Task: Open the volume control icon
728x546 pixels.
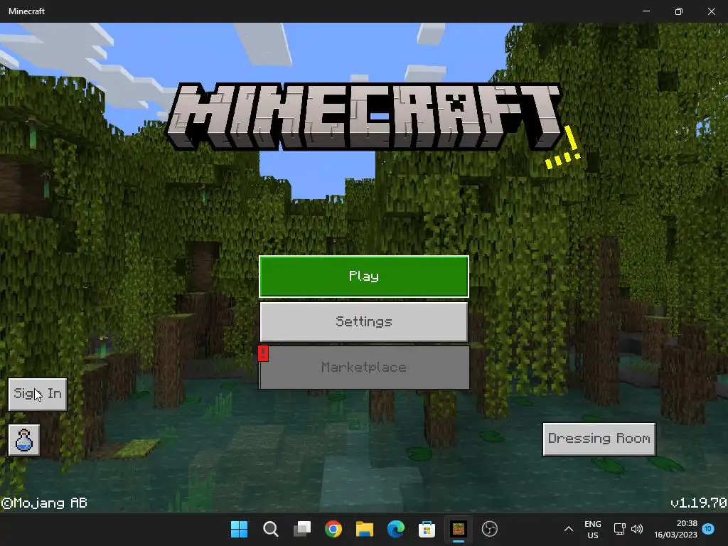Action: (637, 529)
